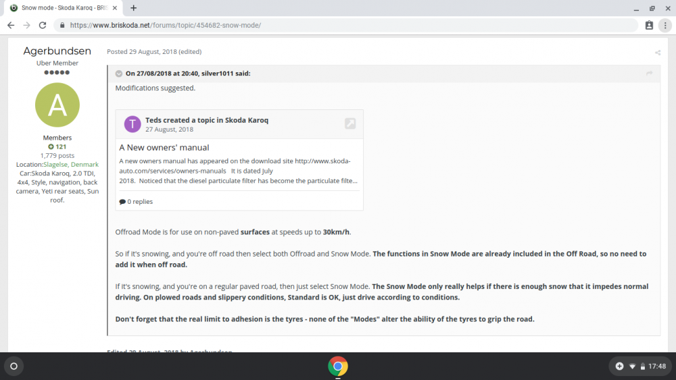Open the clock showing 17:48
This screenshot has height=380, width=676.
pos(657,367)
